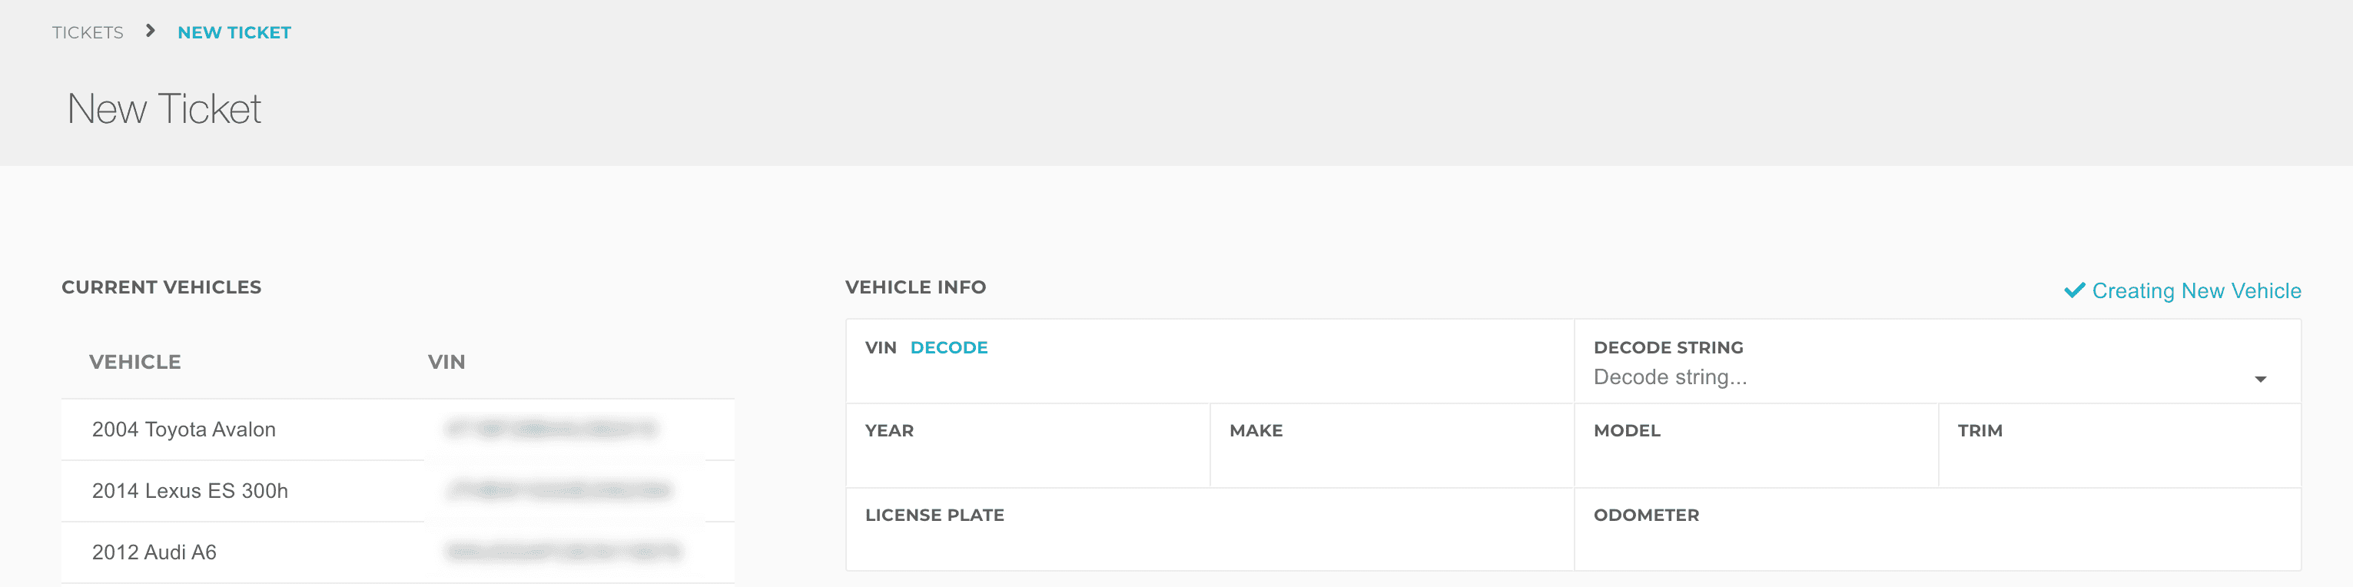Focus the License Plate input field
The height and width of the screenshot is (587, 2353).
(1209, 545)
